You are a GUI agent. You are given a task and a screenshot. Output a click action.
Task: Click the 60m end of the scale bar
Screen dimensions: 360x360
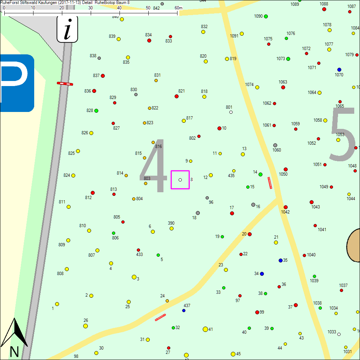pos(177,13)
